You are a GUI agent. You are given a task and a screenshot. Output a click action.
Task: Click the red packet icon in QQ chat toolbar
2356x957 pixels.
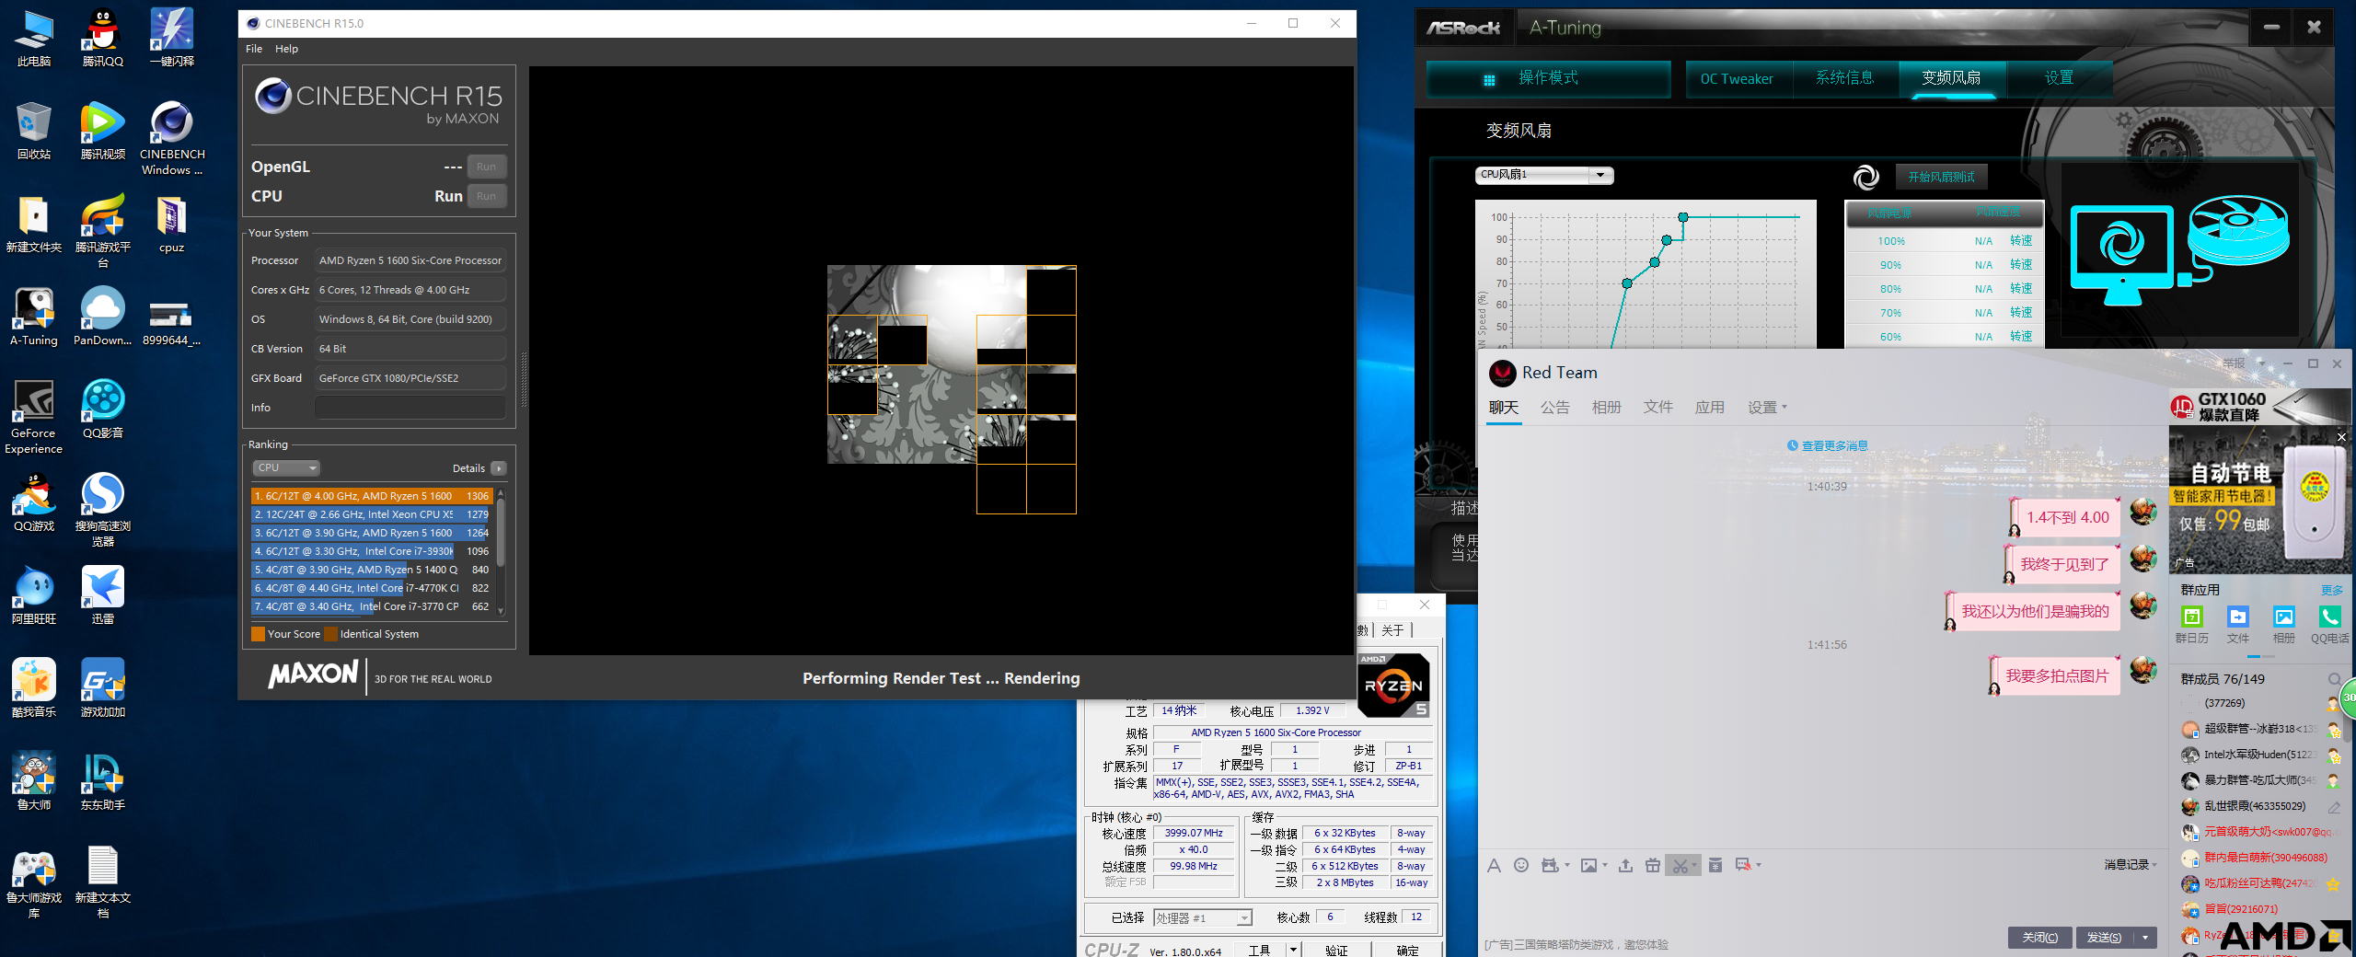(1715, 865)
